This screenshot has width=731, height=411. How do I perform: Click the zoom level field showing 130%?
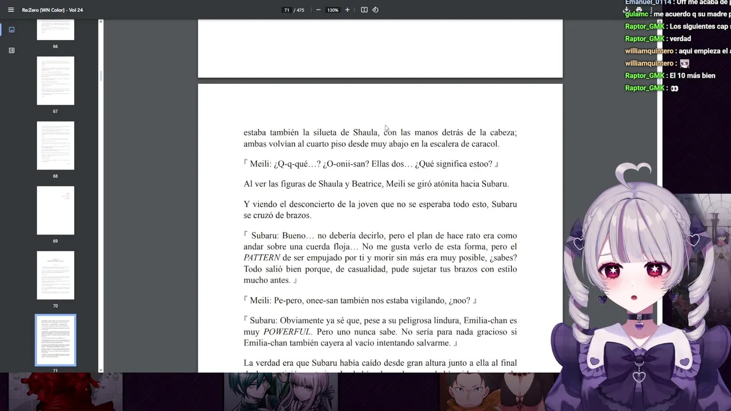(333, 10)
